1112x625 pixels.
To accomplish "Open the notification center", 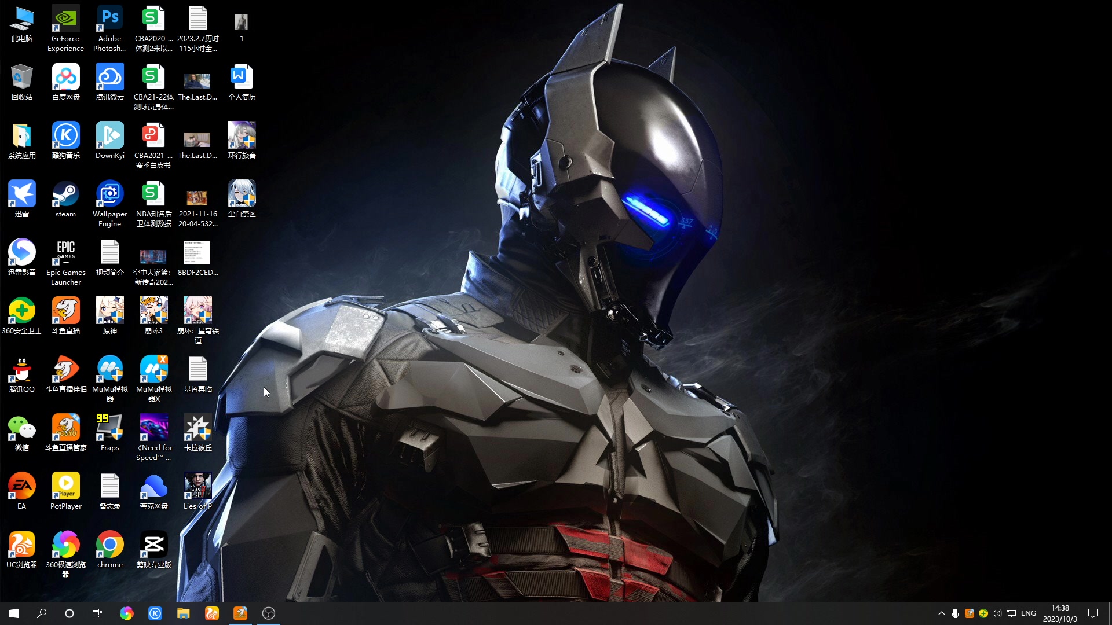I will pyautogui.click(x=1093, y=613).
